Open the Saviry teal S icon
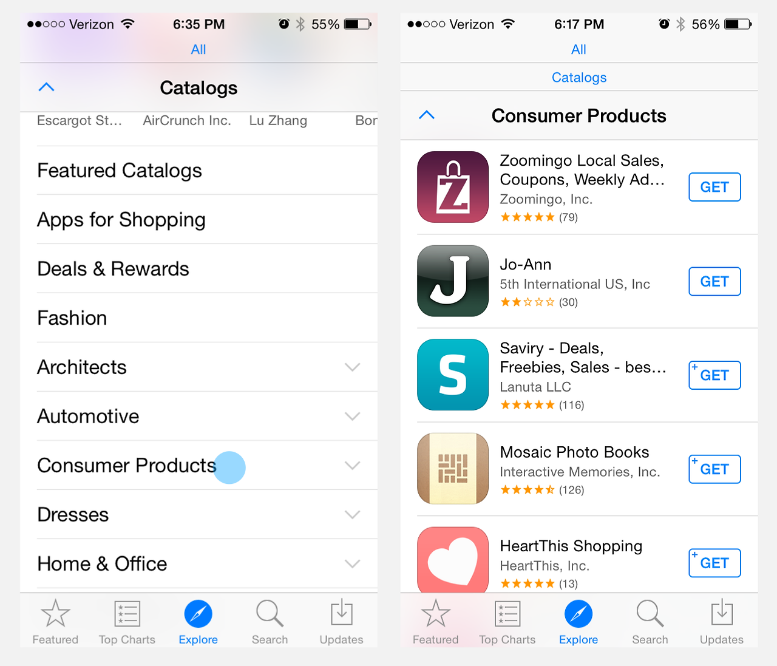777x666 pixels. pos(453,375)
